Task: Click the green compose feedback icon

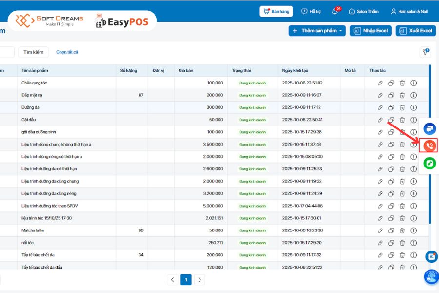Action: point(429,163)
